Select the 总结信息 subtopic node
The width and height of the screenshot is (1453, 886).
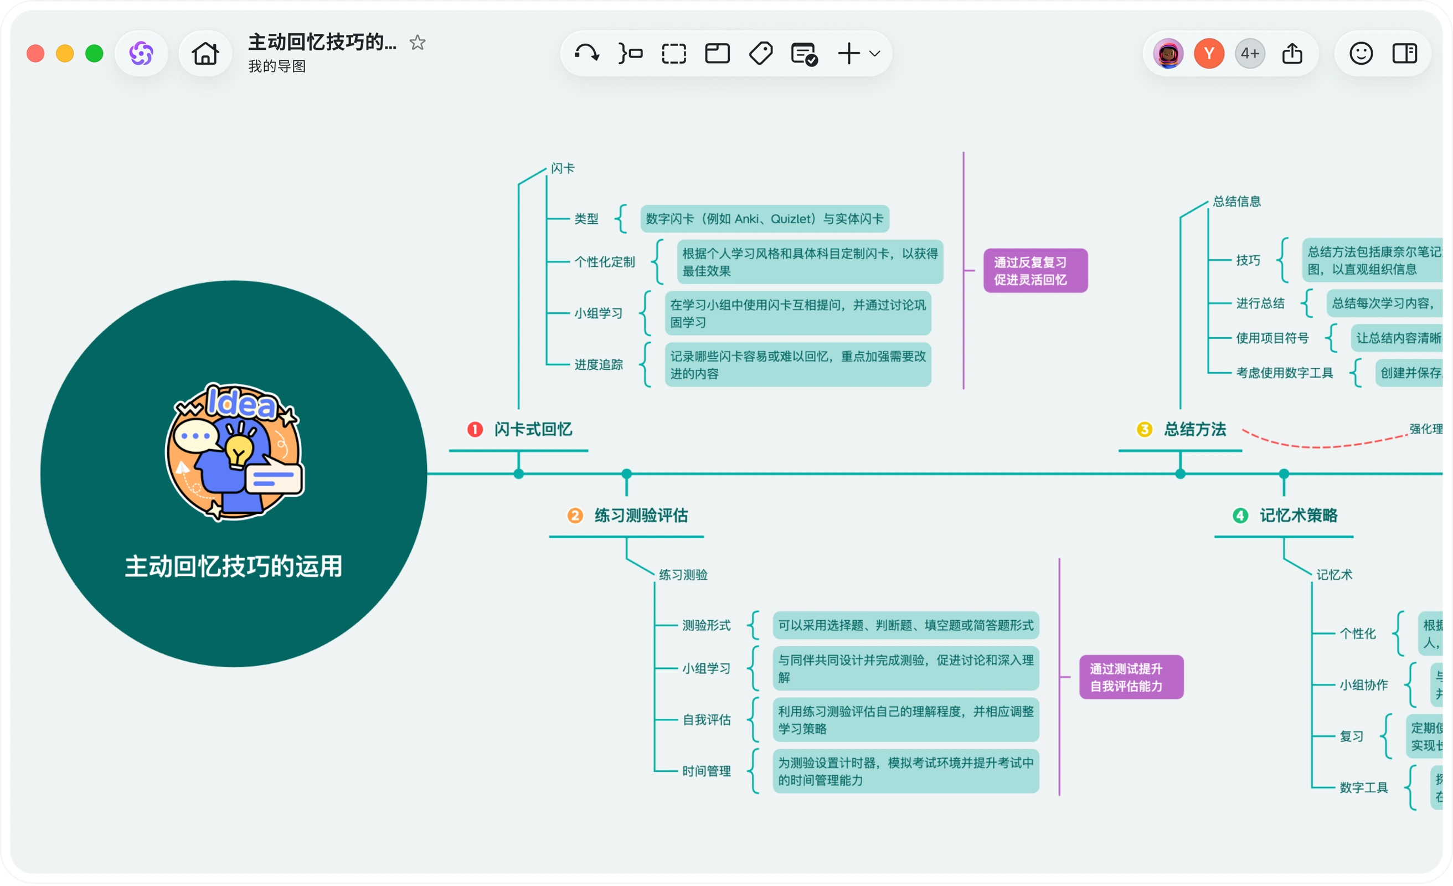1237,201
